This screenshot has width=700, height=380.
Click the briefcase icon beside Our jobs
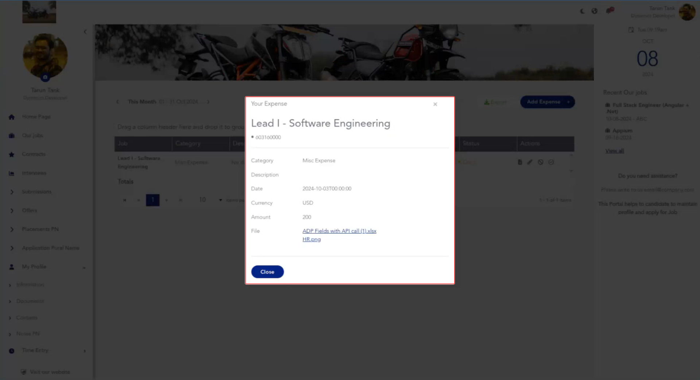[x=12, y=136]
